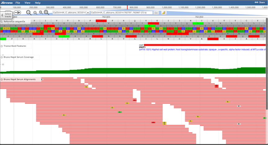Screen dimensions: 268x145
Task: Toggle the highlight region tool icon
Action: point(163,13)
